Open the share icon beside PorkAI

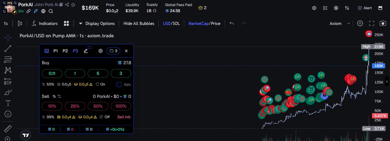click(67, 5)
